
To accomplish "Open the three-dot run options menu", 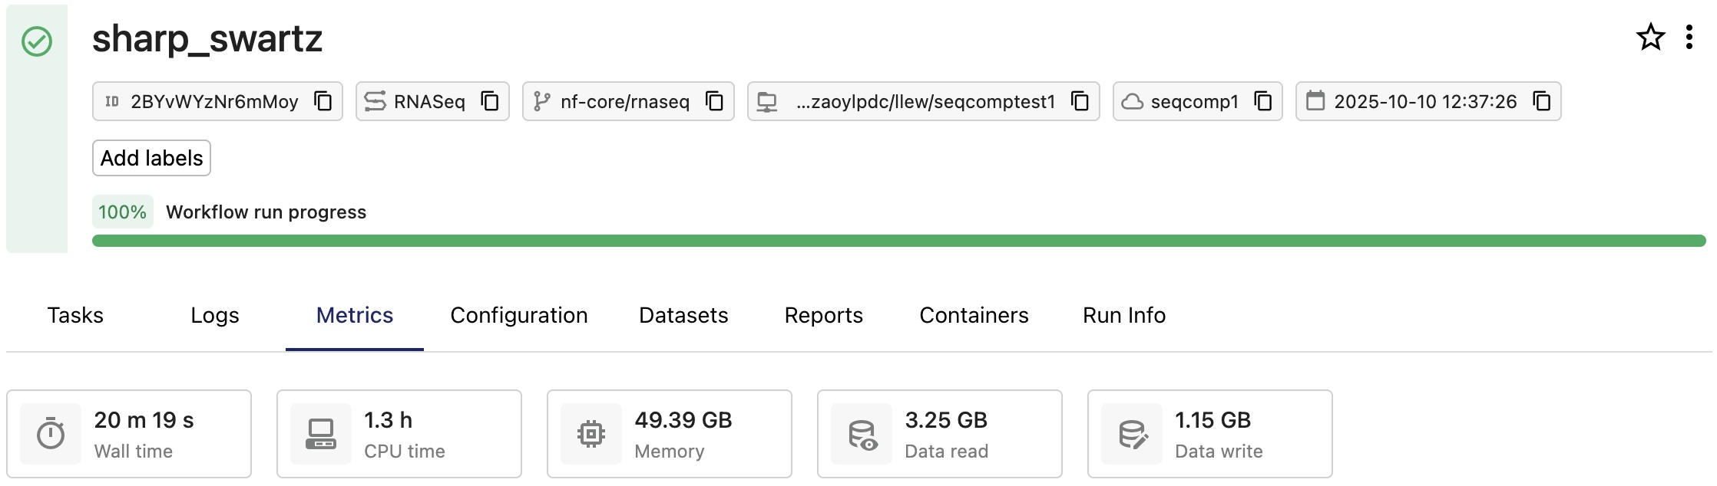I will click(1689, 38).
